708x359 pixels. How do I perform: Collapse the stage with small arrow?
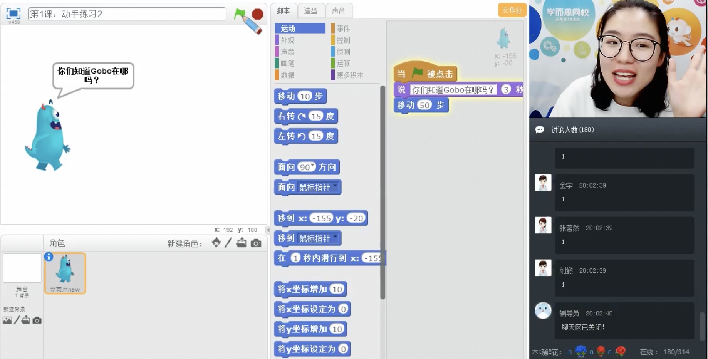268,230
